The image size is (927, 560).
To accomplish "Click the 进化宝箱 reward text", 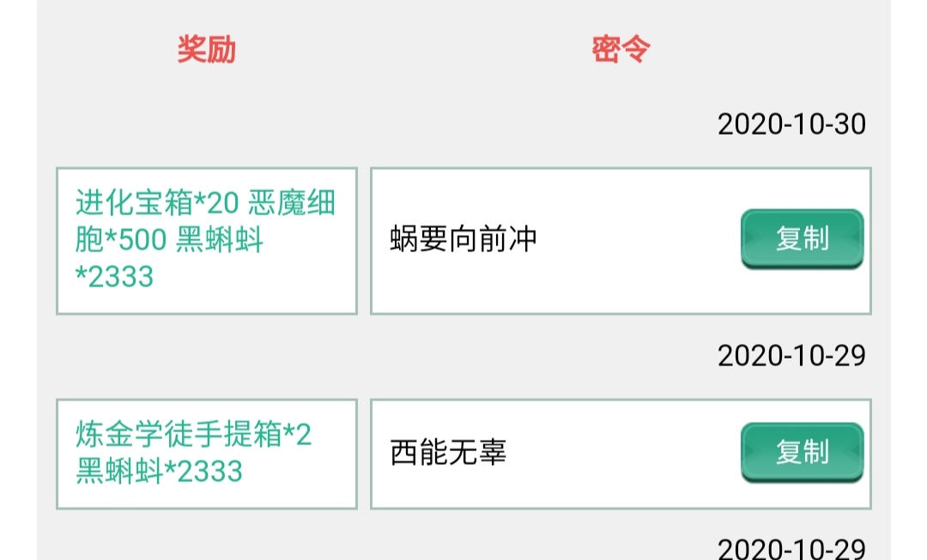I will pos(132,204).
